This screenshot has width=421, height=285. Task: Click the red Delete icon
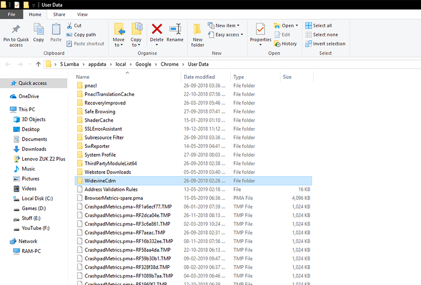click(157, 29)
